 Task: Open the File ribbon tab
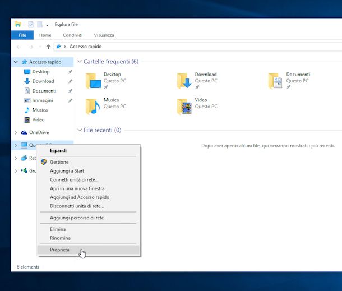tap(22, 35)
